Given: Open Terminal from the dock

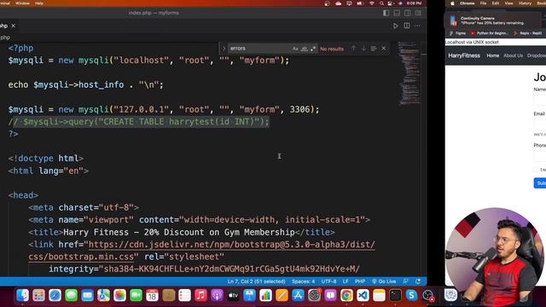Looking at the screenshot, I should (395, 296).
